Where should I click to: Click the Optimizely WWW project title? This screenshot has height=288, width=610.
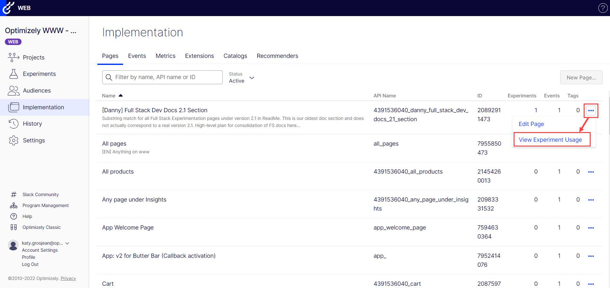[x=40, y=31]
